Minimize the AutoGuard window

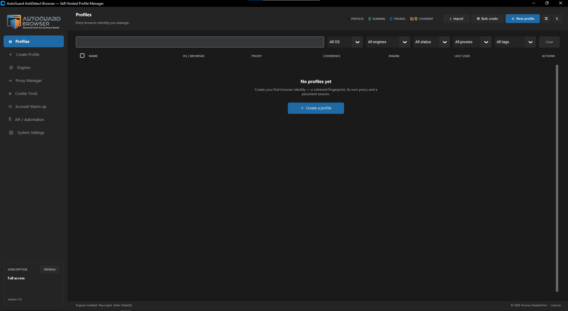tap(533, 3)
